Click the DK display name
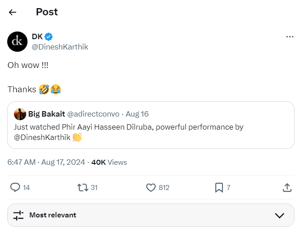Screen dimensions: 300x230 [x=37, y=37]
